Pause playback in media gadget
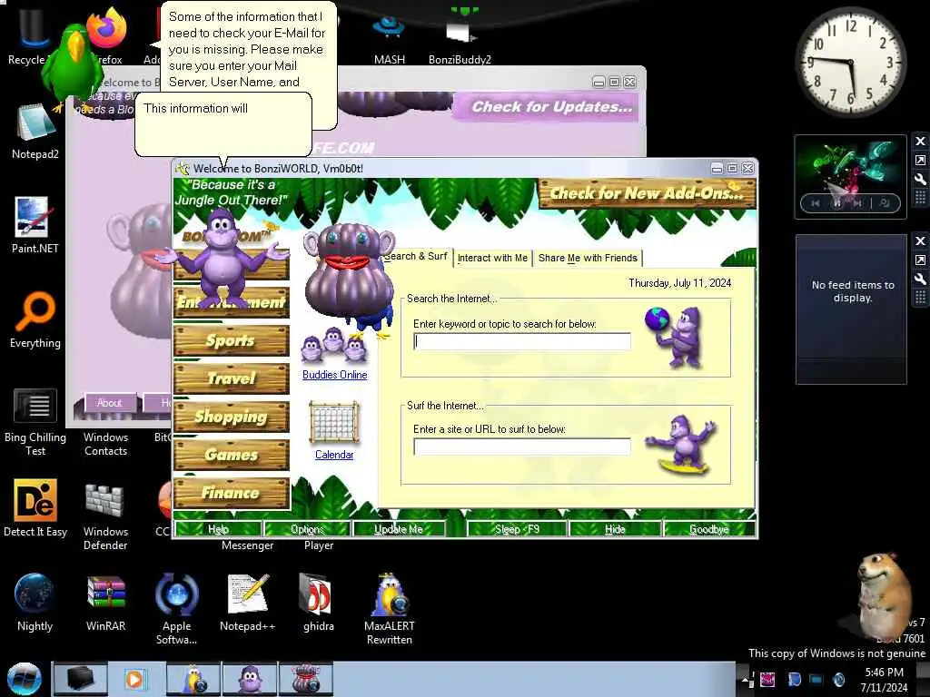 [837, 203]
